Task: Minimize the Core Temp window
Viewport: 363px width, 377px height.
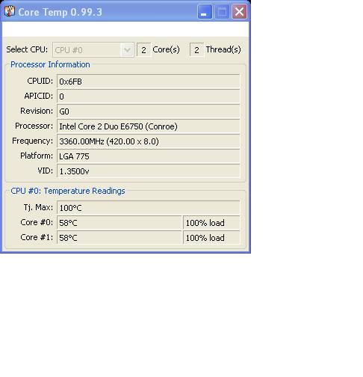Action: [205, 12]
